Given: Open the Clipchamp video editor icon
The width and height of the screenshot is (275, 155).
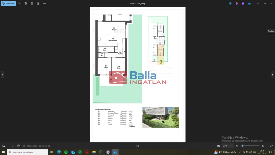Looking at the screenshot, I should pos(243,3).
